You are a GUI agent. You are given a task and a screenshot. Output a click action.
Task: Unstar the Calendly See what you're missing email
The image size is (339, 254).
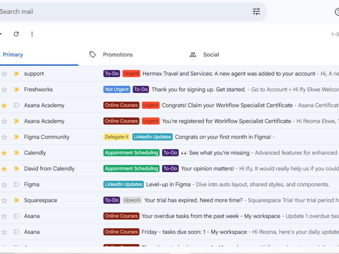tap(4, 153)
